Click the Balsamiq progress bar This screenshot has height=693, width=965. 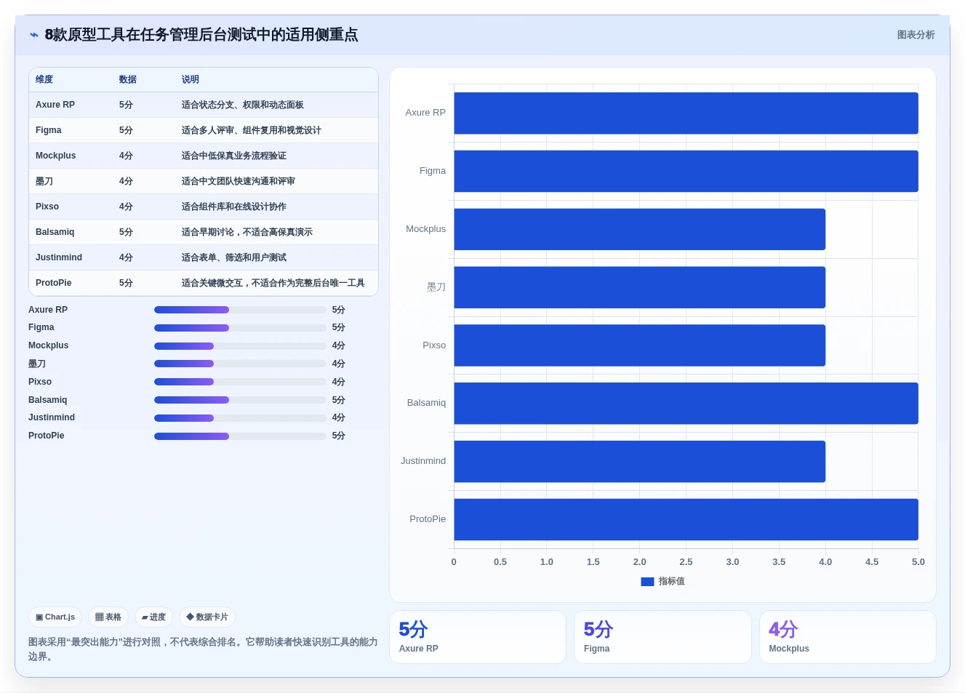tap(240, 400)
